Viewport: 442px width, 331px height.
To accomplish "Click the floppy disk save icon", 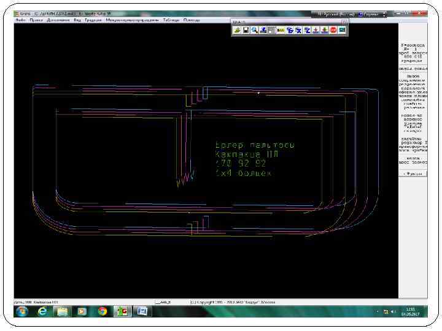I will [246, 30].
